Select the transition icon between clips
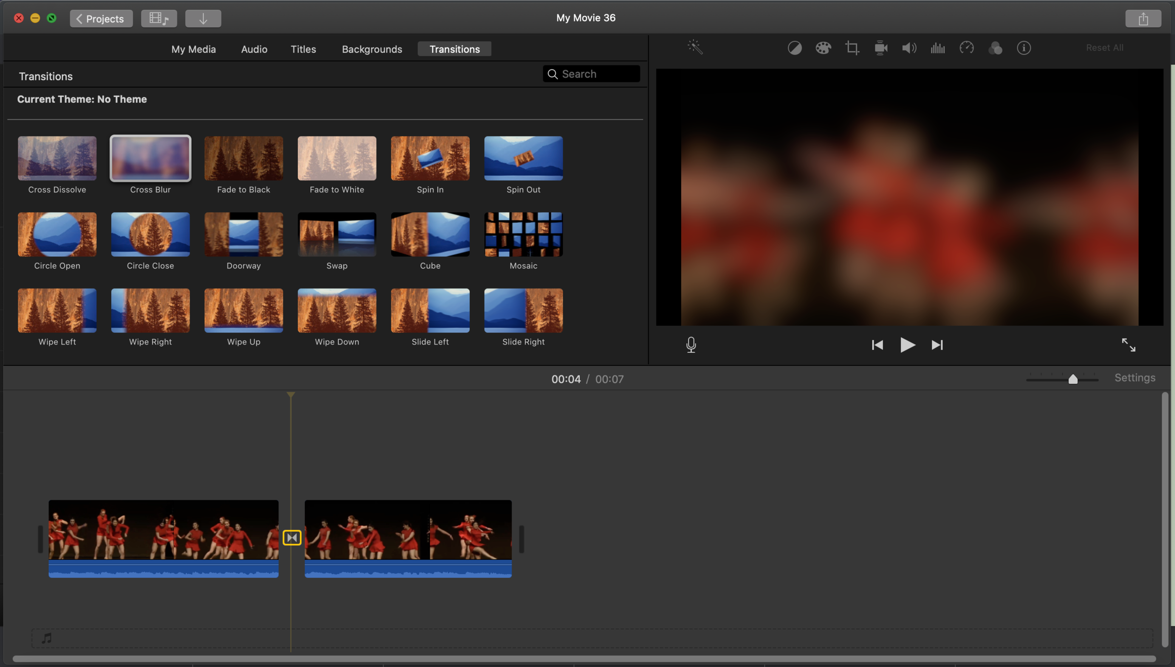The height and width of the screenshot is (667, 1175). [292, 537]
